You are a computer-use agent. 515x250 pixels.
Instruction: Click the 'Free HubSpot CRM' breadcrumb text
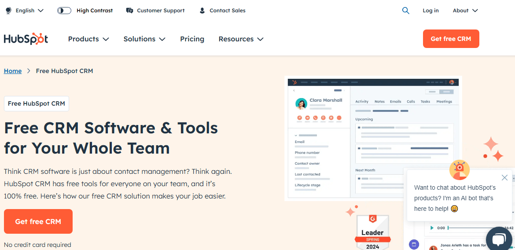64,70
